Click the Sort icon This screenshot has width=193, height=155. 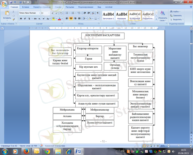pos(93,13)
